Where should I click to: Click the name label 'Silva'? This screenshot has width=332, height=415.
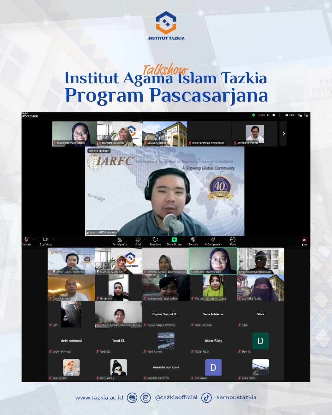(x=245, y=325)
